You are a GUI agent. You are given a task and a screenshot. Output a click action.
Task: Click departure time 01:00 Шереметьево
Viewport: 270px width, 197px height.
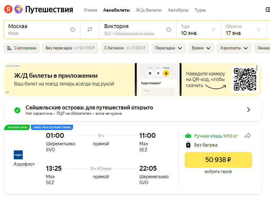55,135
